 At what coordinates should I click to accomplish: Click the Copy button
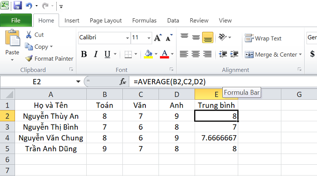tap(37, 47)
